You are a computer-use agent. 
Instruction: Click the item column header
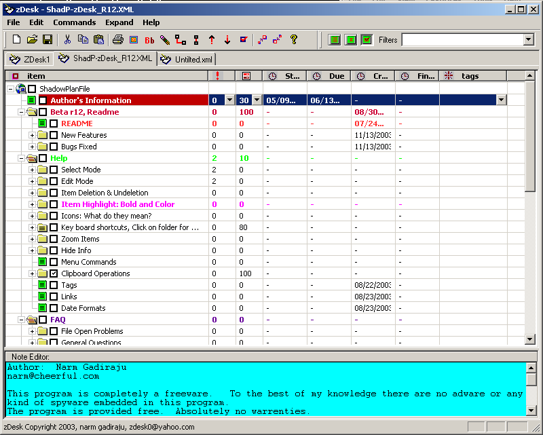pos(107,76)
